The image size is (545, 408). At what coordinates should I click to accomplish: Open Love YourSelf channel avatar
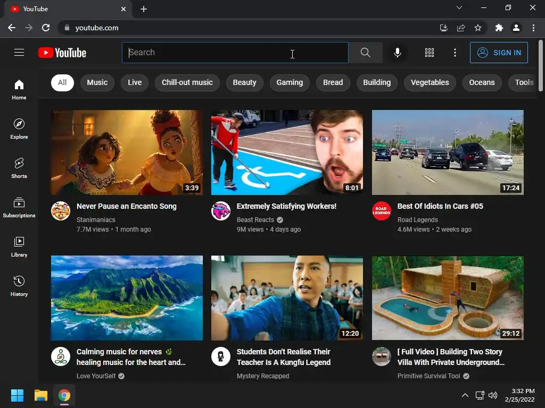click(x=61, y=356)
